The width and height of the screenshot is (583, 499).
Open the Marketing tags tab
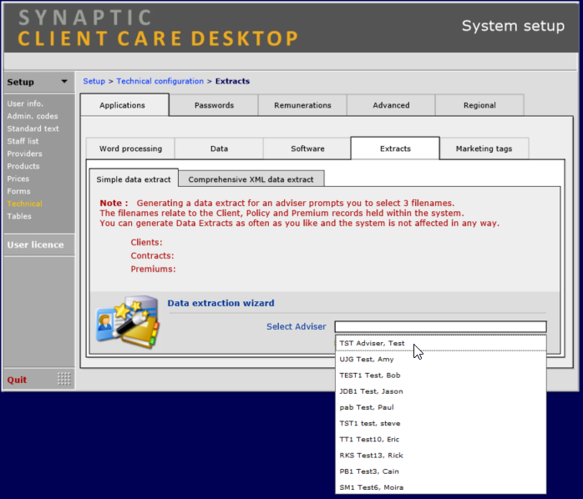[x=484, y=149]
